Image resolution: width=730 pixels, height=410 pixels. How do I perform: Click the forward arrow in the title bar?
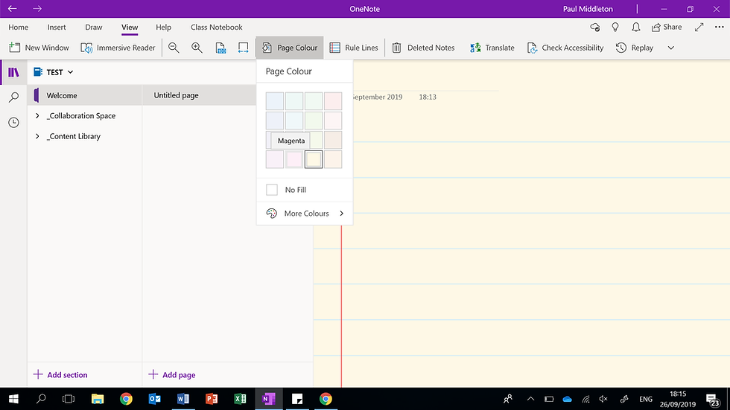(x=37, y=9)
